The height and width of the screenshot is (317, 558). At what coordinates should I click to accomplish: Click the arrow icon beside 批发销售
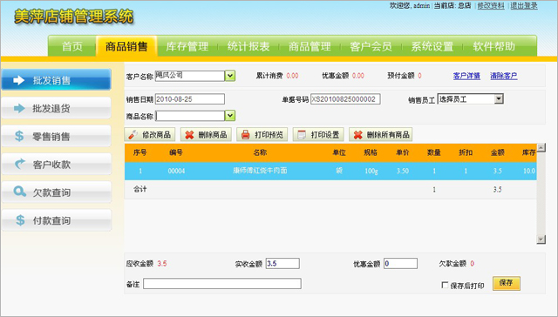click(x=18, y=80)
